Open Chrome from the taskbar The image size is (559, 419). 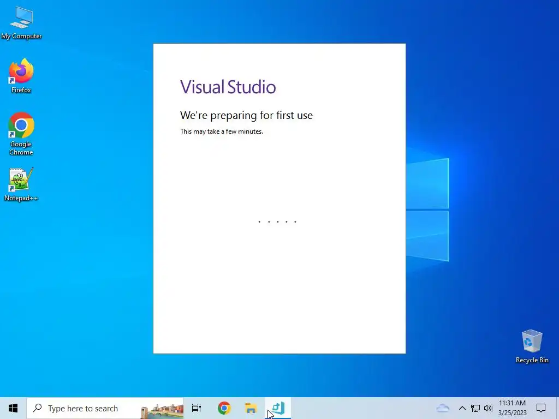point(224,408)
